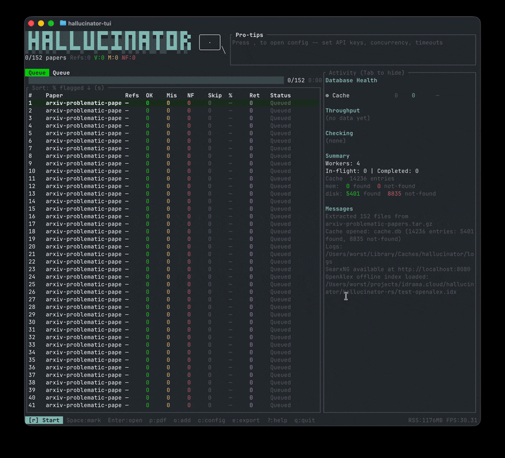505x458 pixels.
Task: Open settings via c:config hint
Action: coord(211,420)
